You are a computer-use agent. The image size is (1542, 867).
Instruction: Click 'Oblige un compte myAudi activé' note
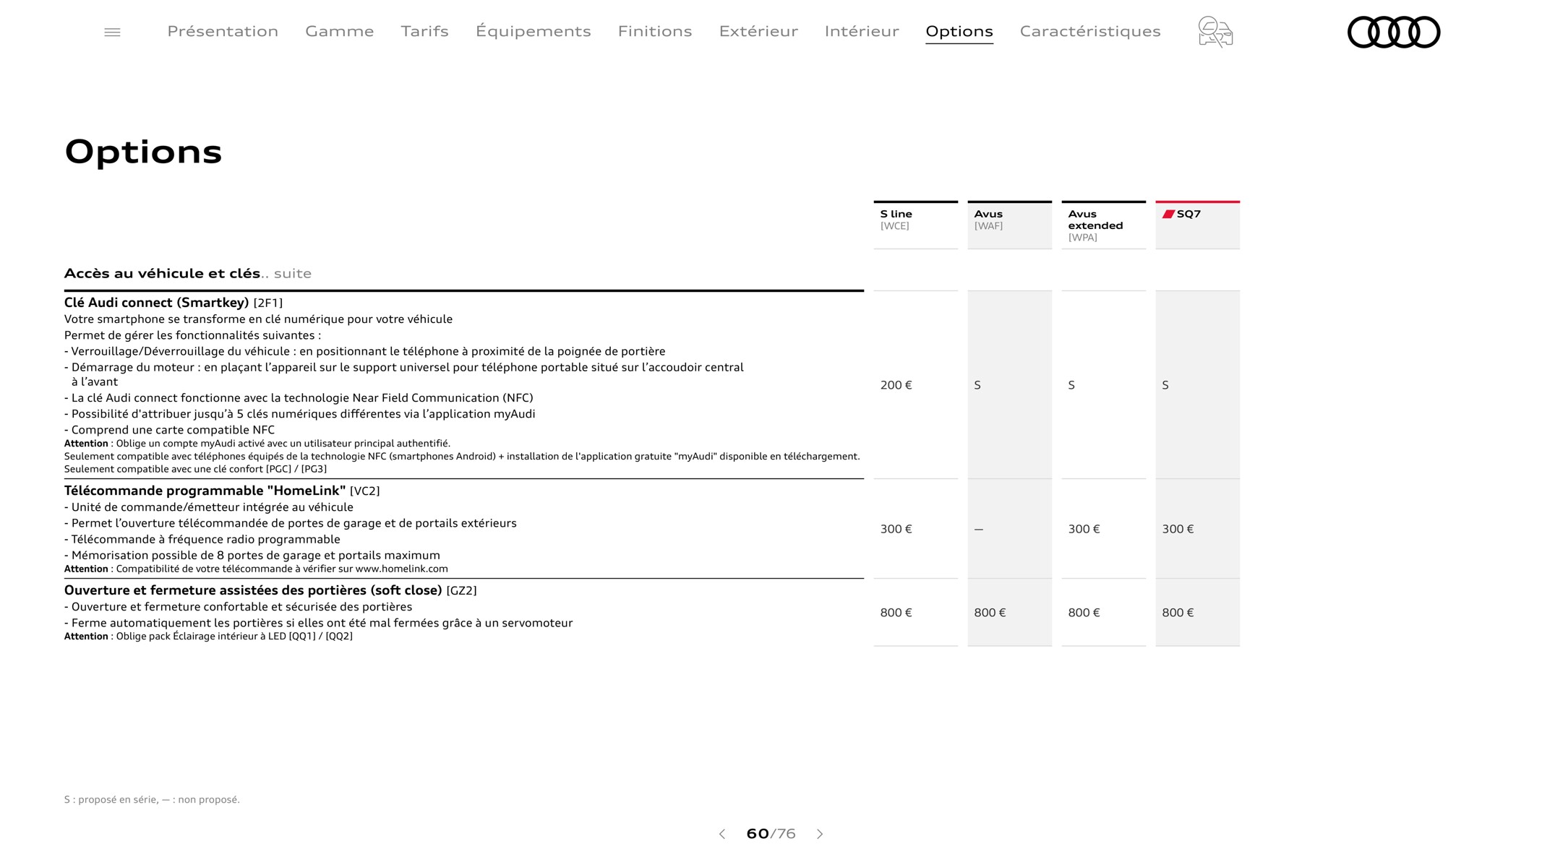click(257, 443)
